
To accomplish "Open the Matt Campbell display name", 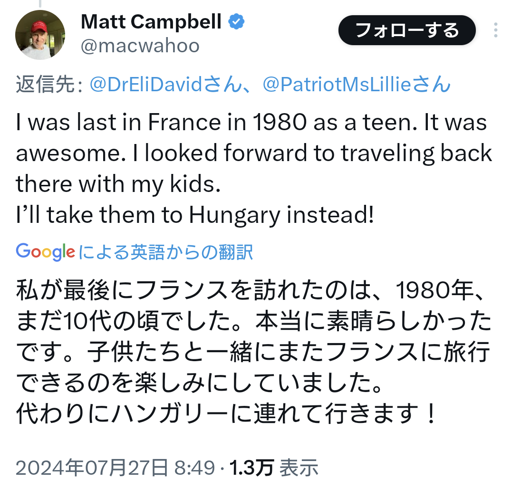I will tap(151, 21).
